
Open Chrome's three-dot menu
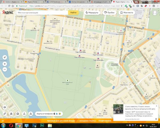pyautogui.click(x=158, y=6)
